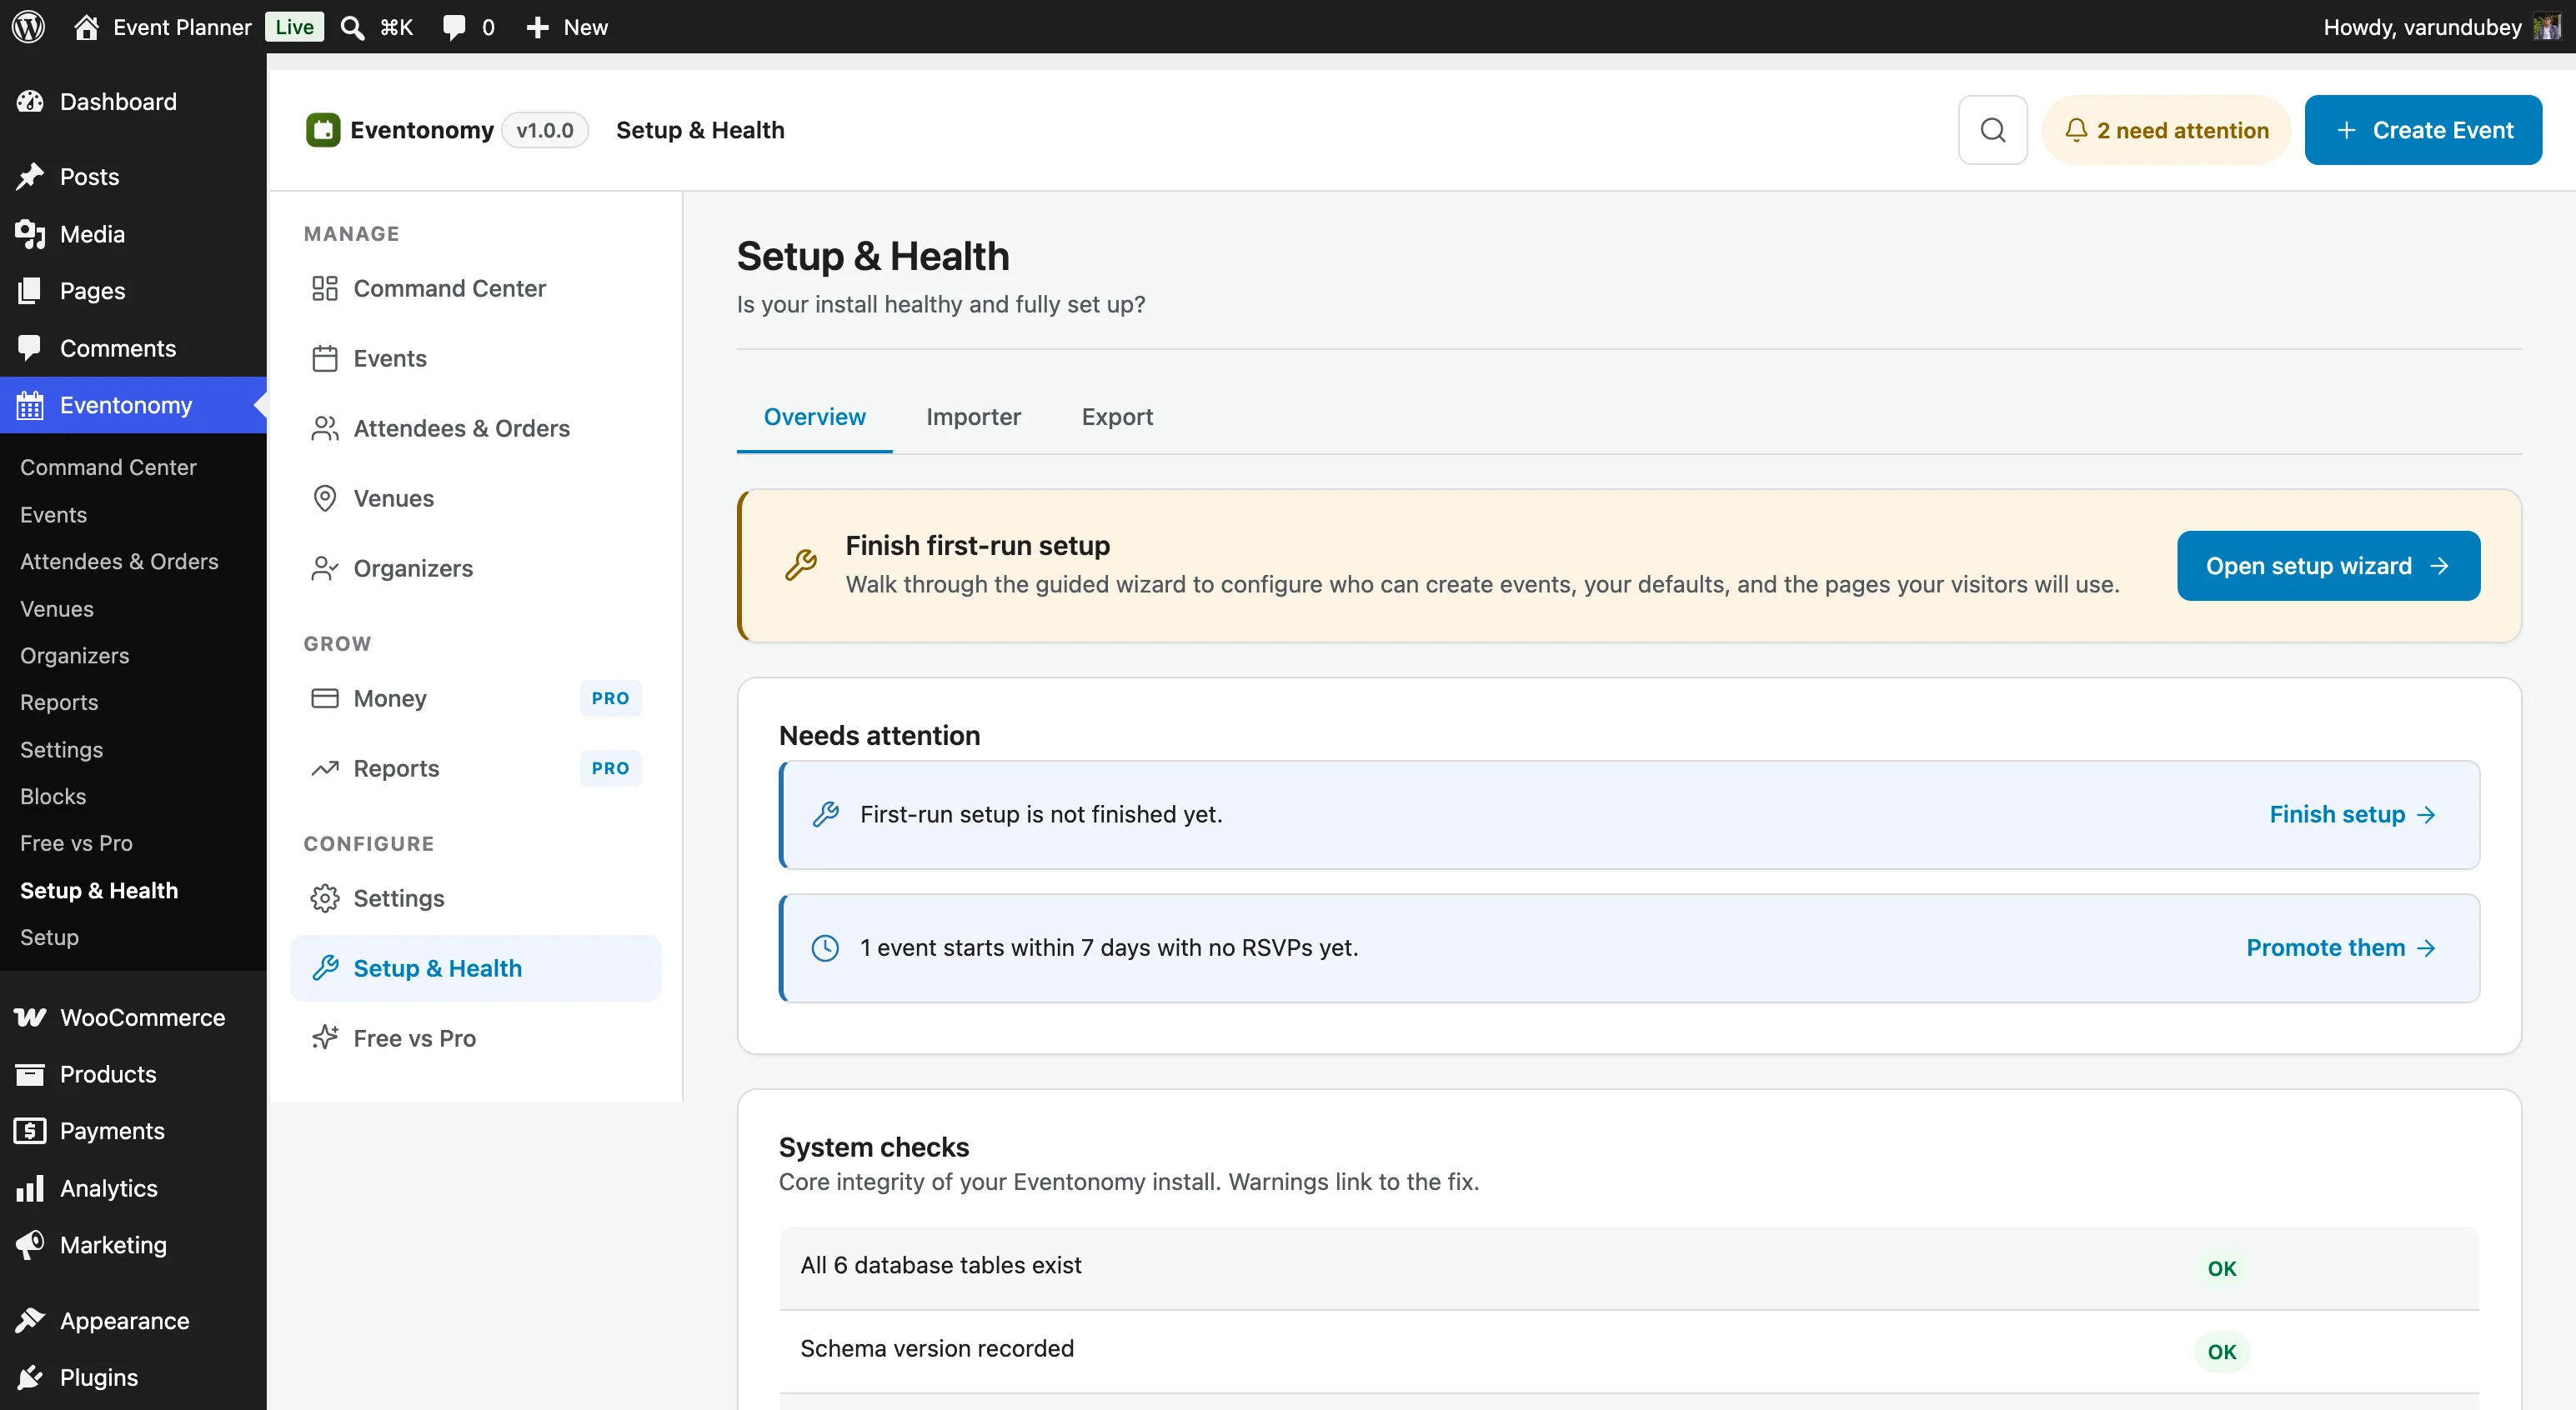Switch to the Overview tab

point(814,417)
